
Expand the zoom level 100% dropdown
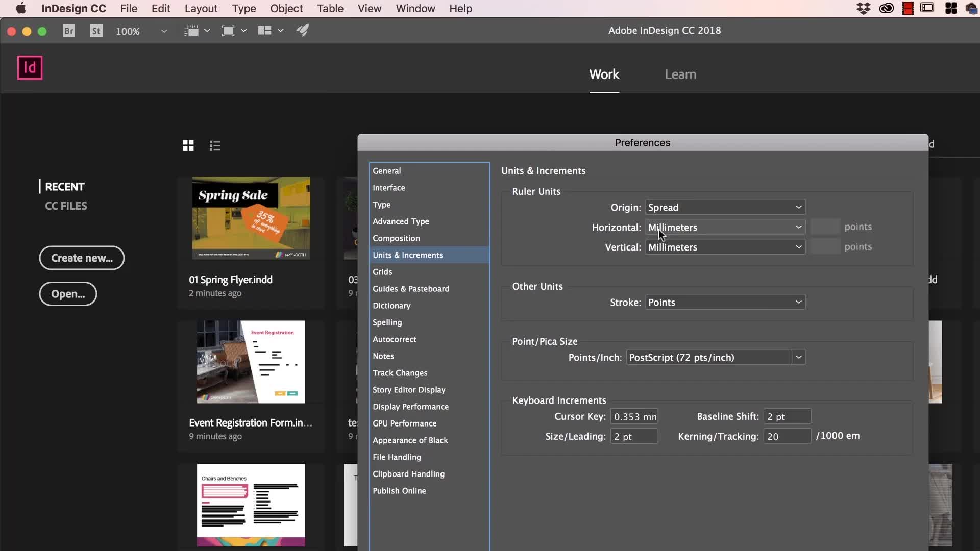click(164, 31)
